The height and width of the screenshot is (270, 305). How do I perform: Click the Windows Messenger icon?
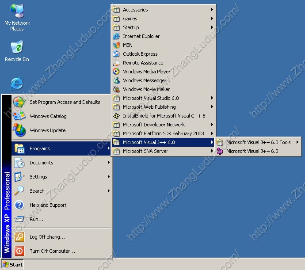(x=116, y=80)
